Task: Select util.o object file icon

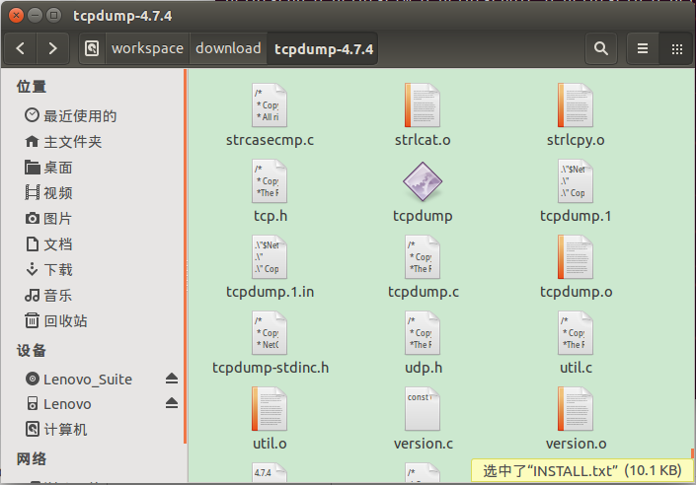Action: click(x=270, y=409)
